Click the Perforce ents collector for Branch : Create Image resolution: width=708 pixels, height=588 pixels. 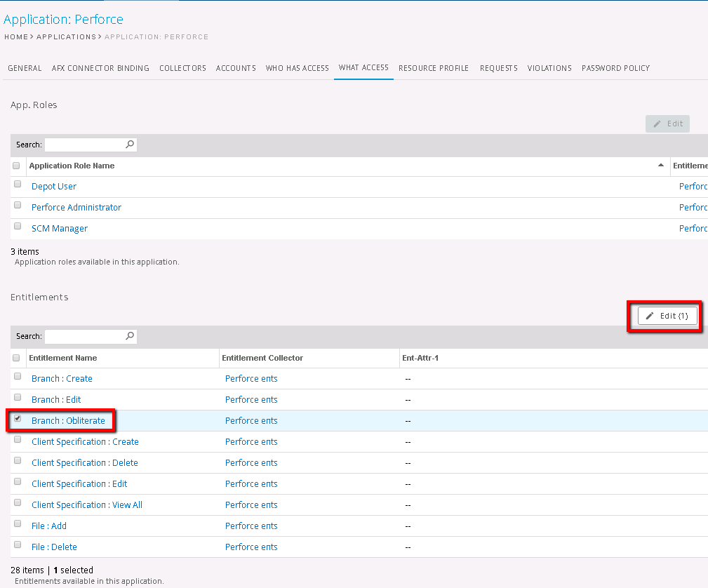(x=251, y=379)
